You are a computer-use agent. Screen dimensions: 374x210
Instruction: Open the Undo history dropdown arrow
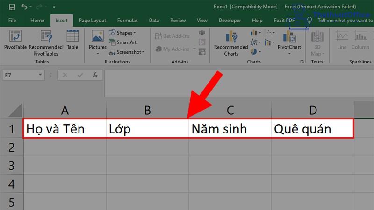(31, 7)
